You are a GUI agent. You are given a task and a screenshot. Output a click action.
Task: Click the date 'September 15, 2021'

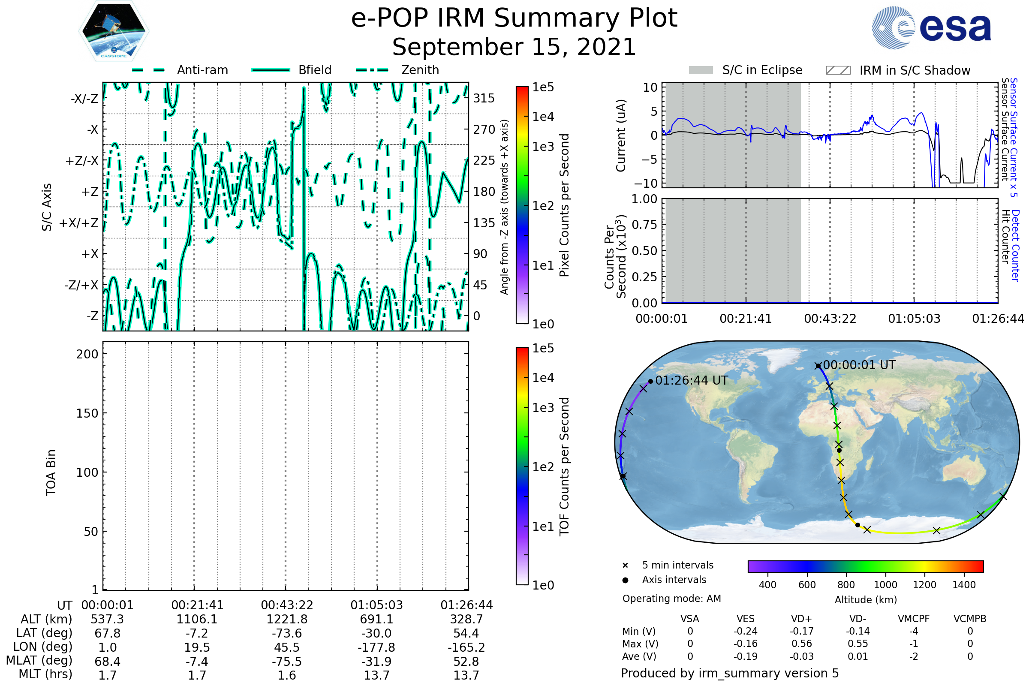tap(514, 47)
